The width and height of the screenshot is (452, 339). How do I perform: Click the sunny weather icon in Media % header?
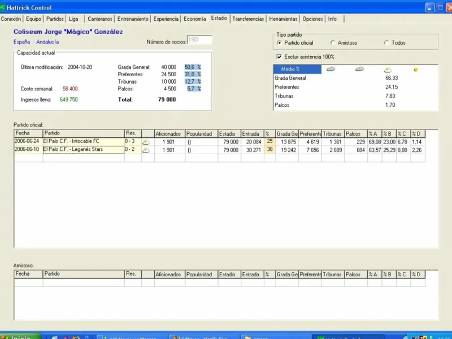(x=416, y=69)
